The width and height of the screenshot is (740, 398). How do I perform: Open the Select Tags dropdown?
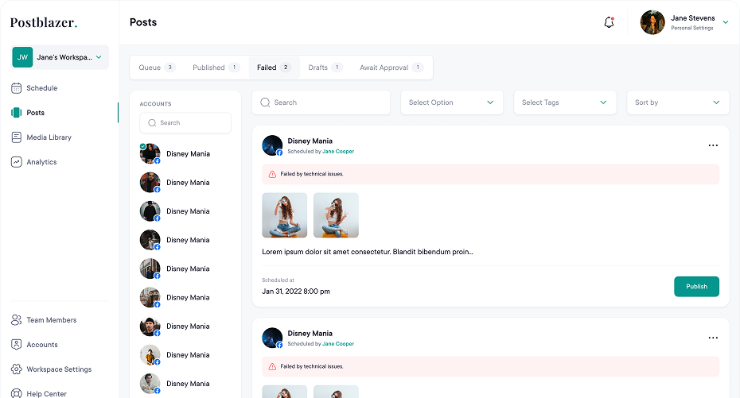(x=565, y=102)
